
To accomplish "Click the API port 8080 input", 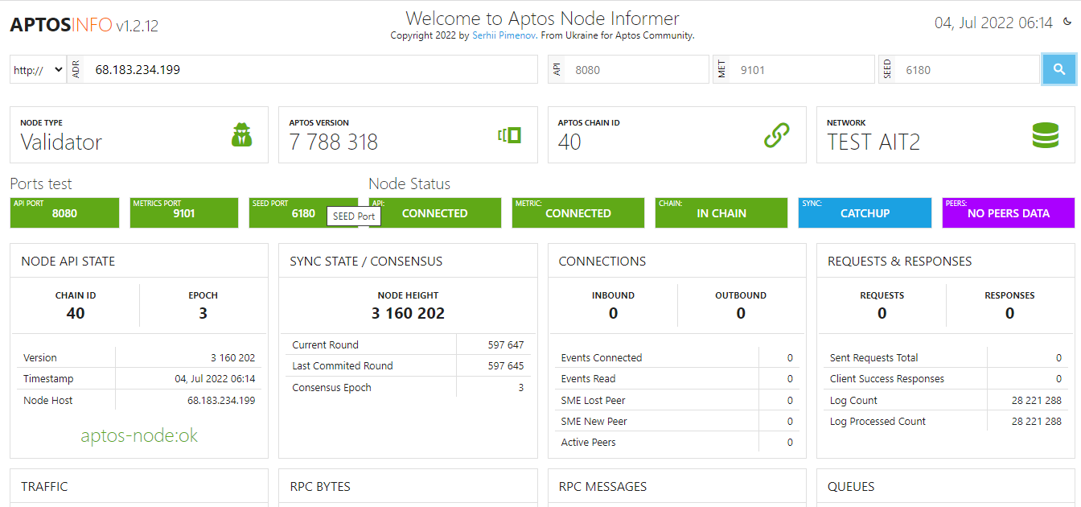I will pos(639,69).
